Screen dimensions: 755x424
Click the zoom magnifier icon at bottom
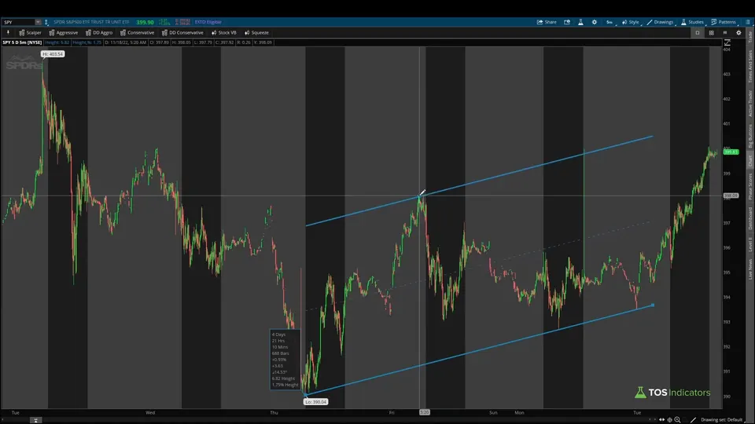(677, 419)
